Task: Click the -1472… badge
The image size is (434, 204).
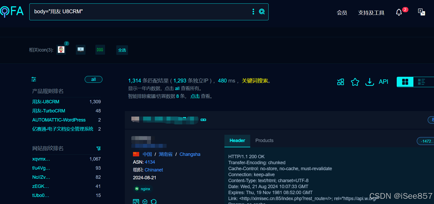Action: 426,141
